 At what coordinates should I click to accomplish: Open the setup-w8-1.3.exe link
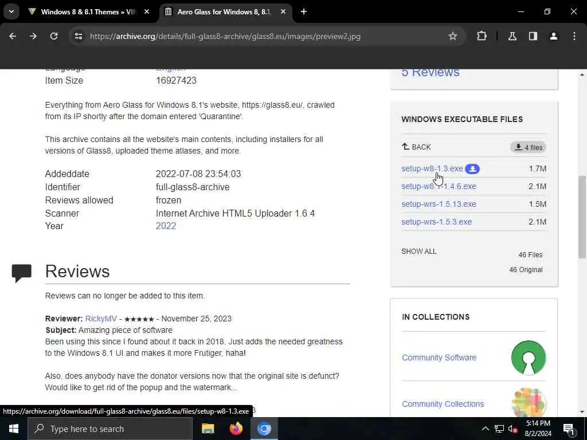432,169
